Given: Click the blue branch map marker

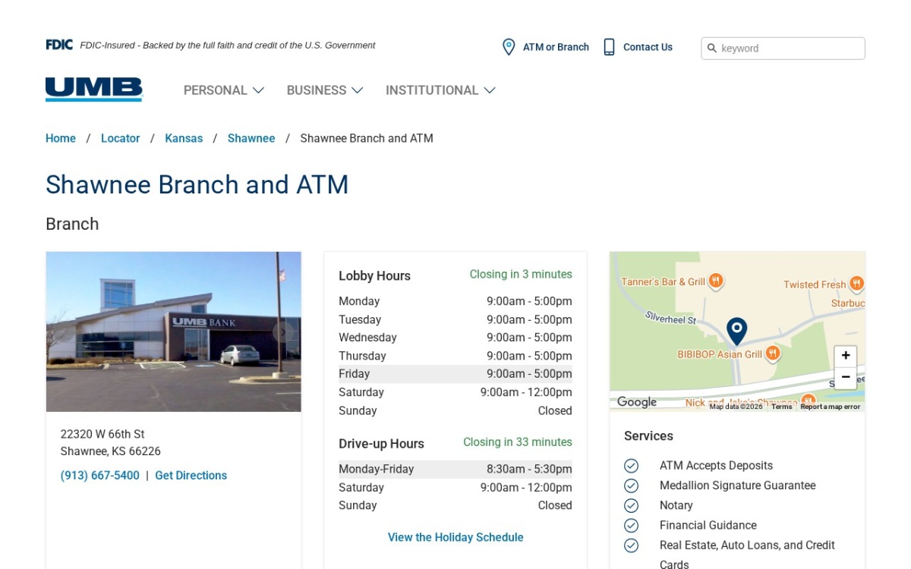Looking at the screenshot, I should click(736, 332).
